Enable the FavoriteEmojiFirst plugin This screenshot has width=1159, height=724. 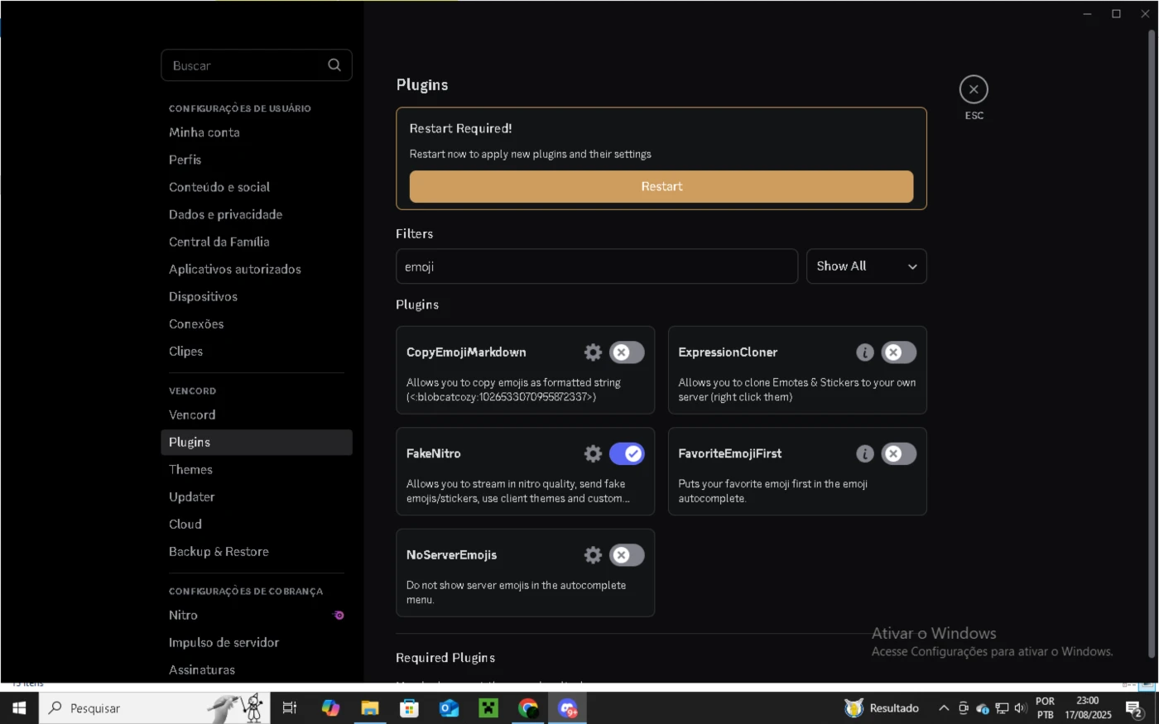[x=898, y=453]
